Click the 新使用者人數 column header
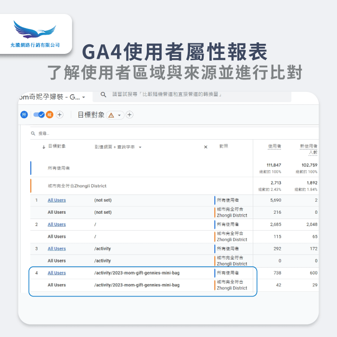Viewport: 337px width, 337px height. click(309, 149)
